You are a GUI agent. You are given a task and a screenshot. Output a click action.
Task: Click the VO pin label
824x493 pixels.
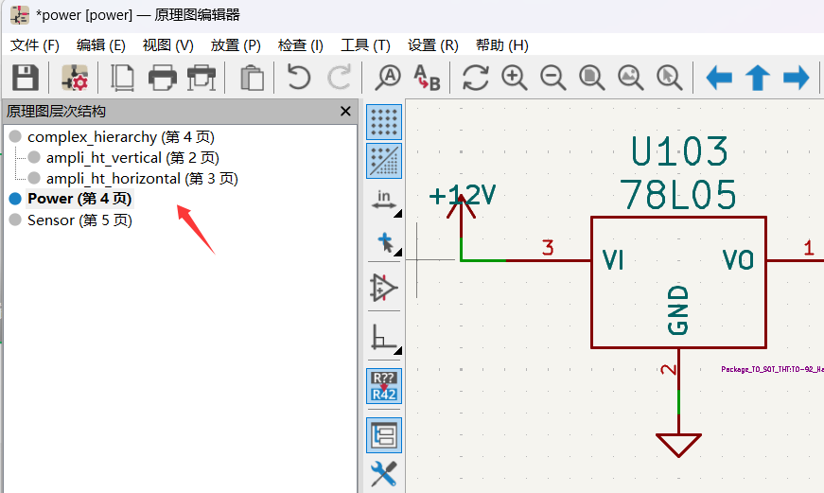pos(738,259)
